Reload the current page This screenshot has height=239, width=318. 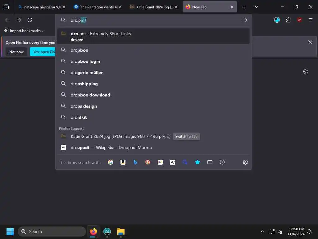pyautogui.click(x=30, y=20)
